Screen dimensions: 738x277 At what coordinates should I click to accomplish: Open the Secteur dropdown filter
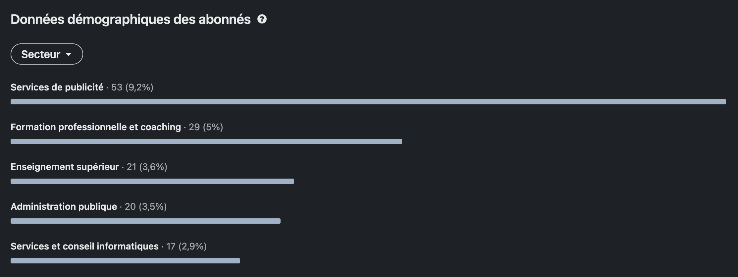click(47, 54)
